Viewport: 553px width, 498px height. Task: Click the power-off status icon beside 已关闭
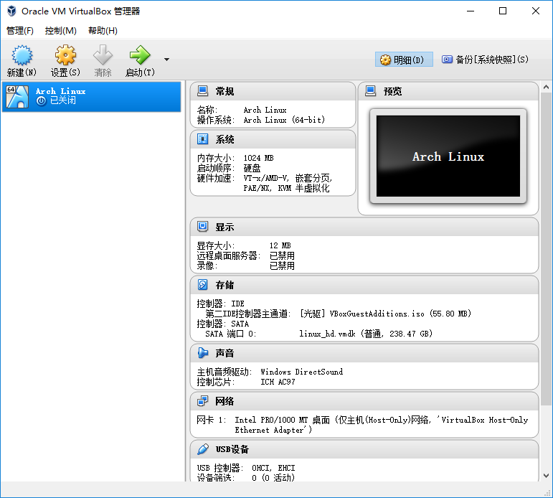(42, 101)
